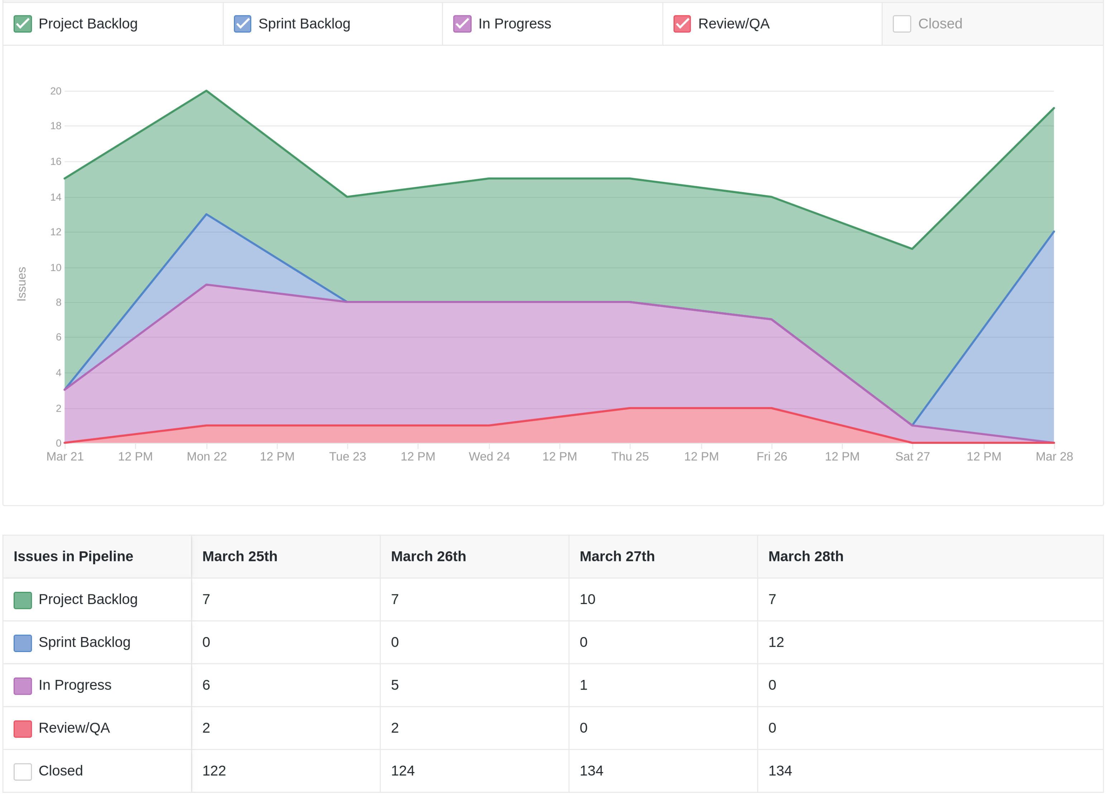
Task: Click the Wed 24 x-axis label
Action: [490, 456]
